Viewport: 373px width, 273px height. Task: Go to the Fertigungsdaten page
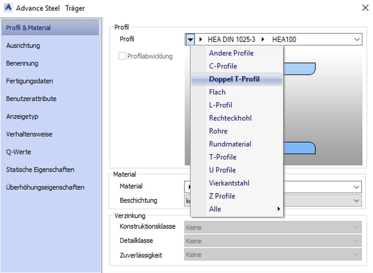(29, 81)
